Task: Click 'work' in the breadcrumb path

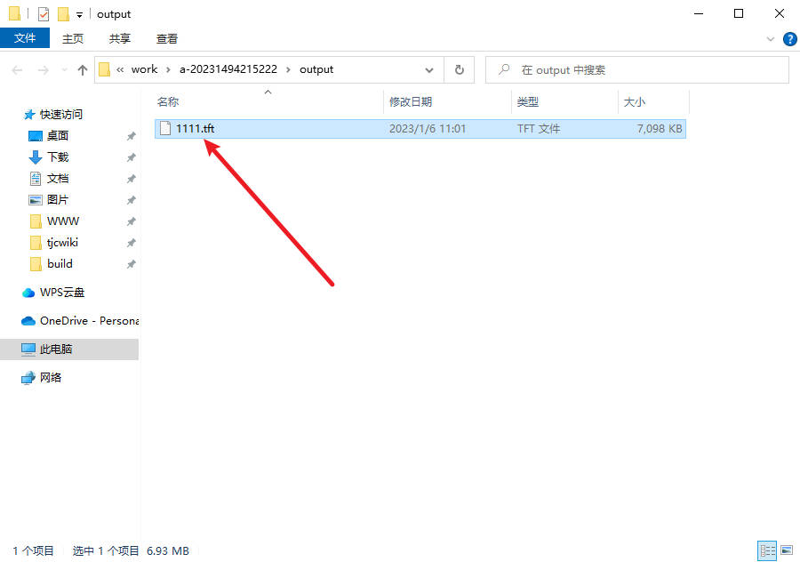Action: tap(144, 69)
